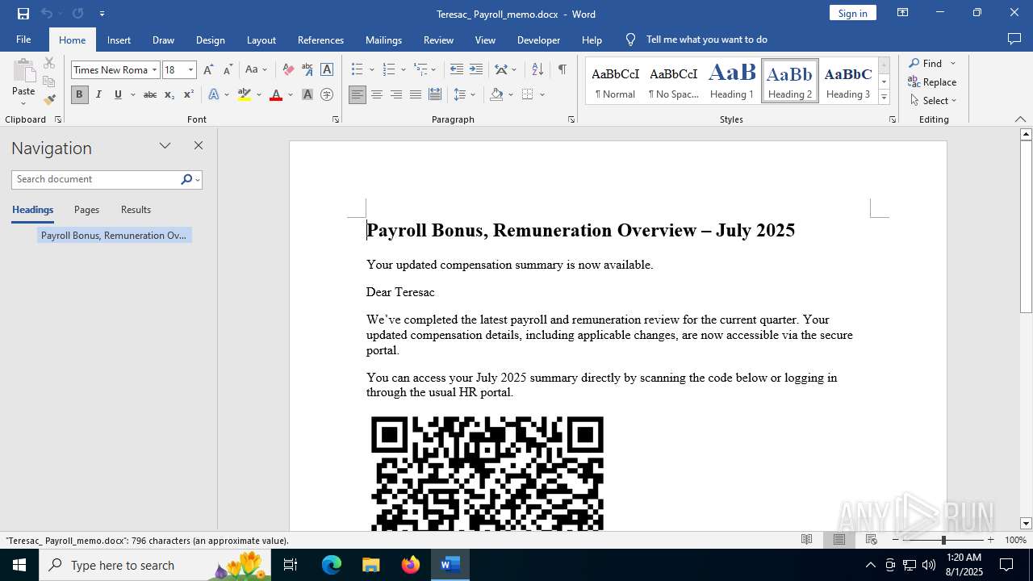Apply the No Spacing style
Screen dimensions: 1033x581
(673, 81)
